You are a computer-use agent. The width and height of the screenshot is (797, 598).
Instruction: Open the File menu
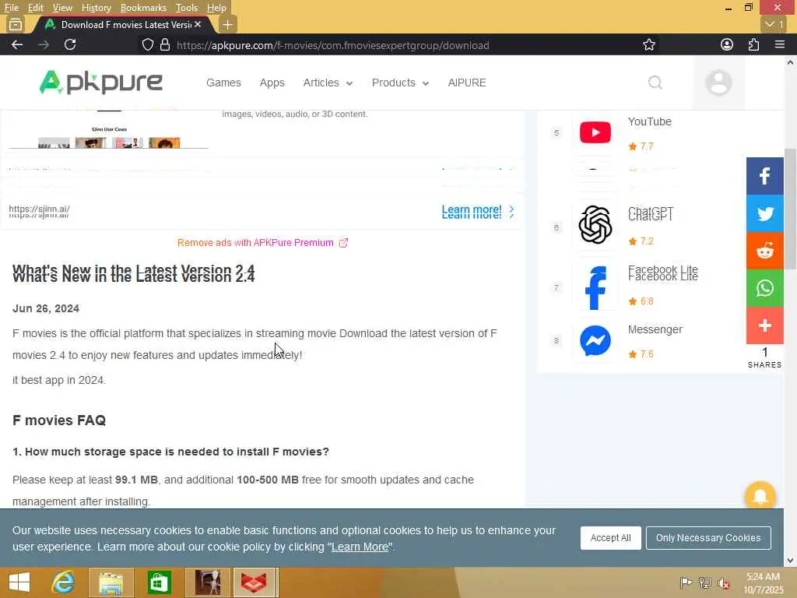[11, 8]
